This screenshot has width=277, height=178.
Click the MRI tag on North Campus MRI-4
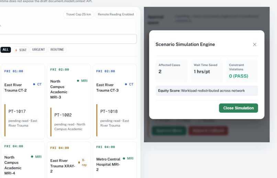tap(36, 157)
